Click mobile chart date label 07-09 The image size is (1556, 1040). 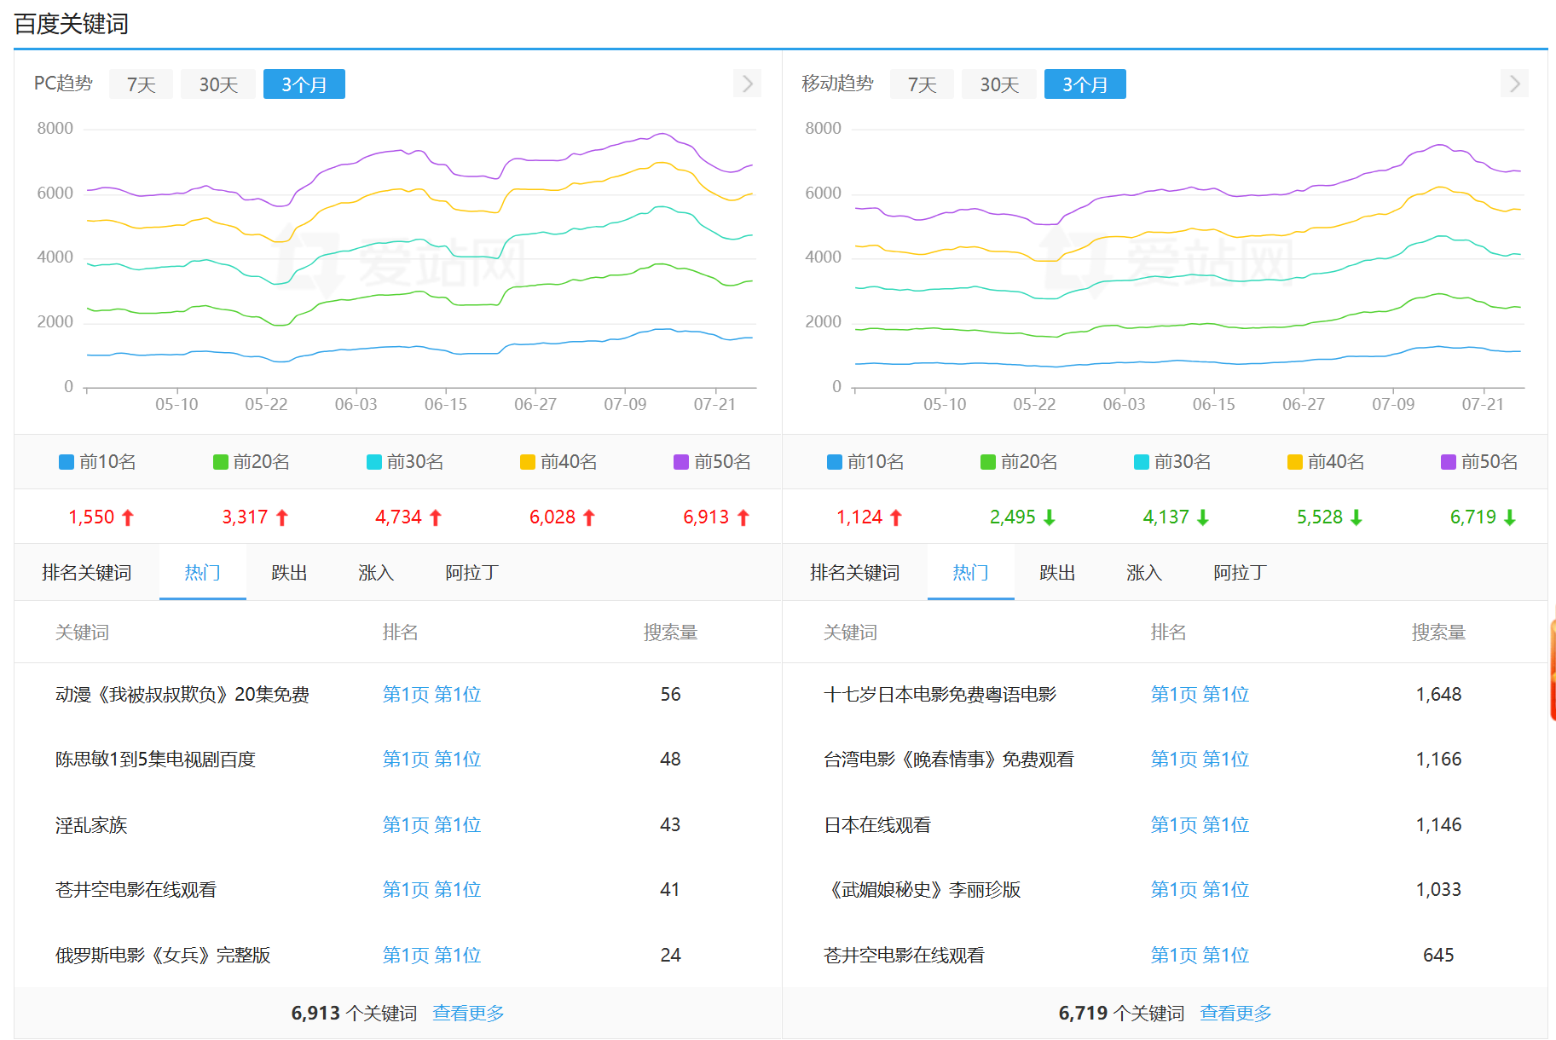pyautogui.click(x=1393, y=404)
